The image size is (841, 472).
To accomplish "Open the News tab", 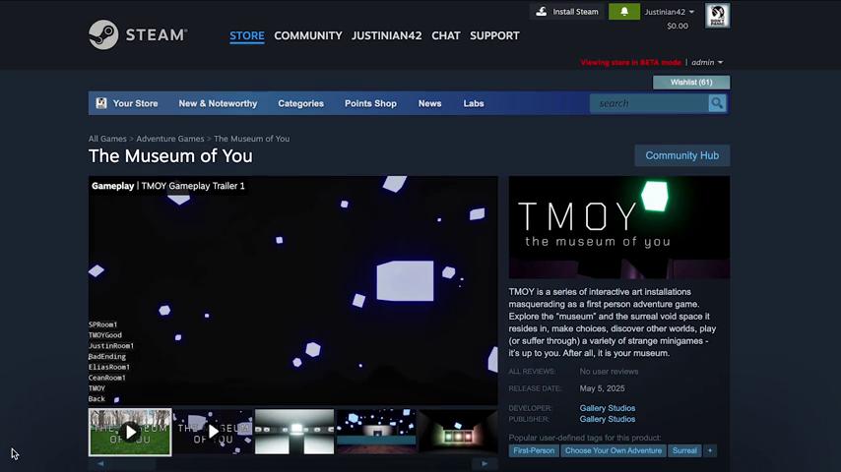I will point(429,103).
